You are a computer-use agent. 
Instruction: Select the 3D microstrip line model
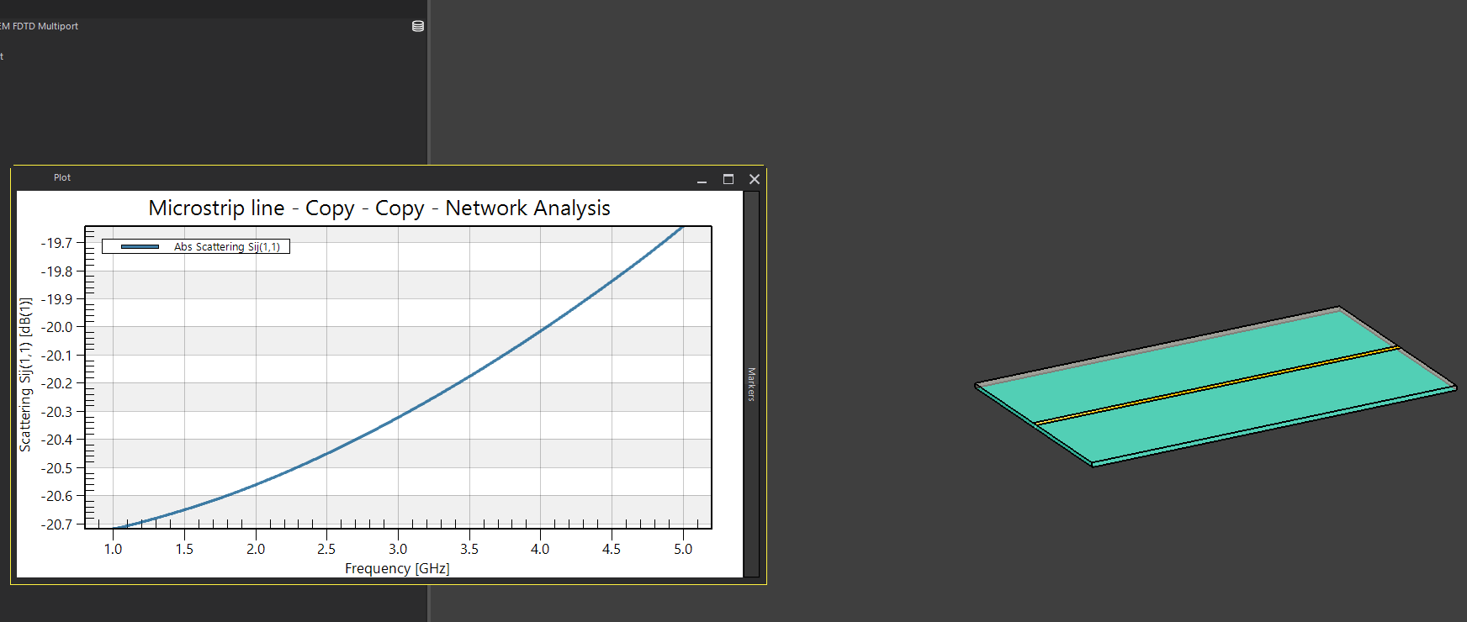pos(1215,387)
